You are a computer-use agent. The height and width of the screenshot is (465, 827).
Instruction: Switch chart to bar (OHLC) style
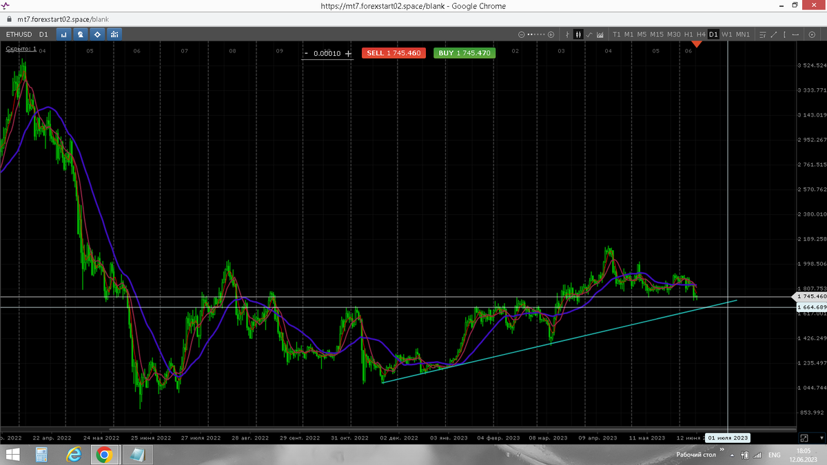click(x=566, y=34)
